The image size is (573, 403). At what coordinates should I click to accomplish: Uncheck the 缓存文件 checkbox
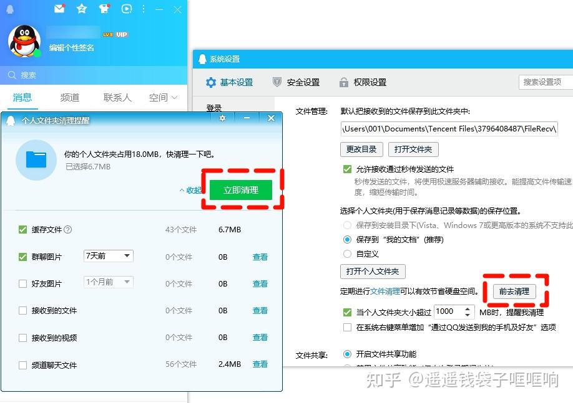pos(23,229)
